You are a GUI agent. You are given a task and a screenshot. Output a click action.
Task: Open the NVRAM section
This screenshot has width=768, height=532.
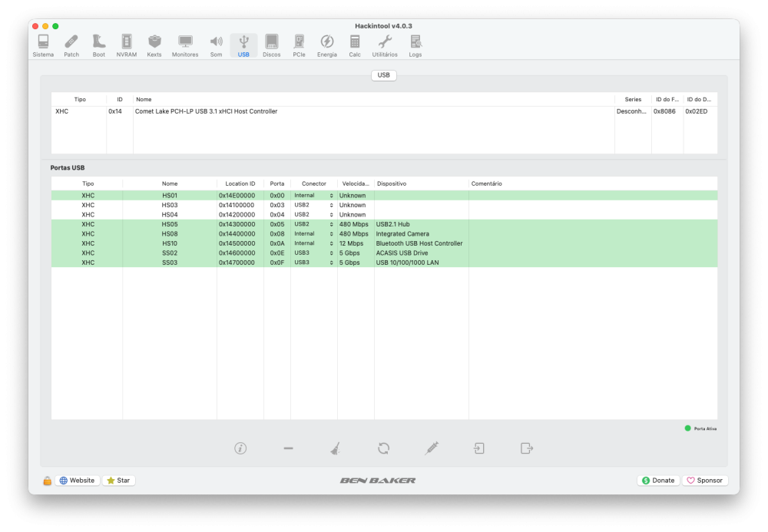point(127,46)
